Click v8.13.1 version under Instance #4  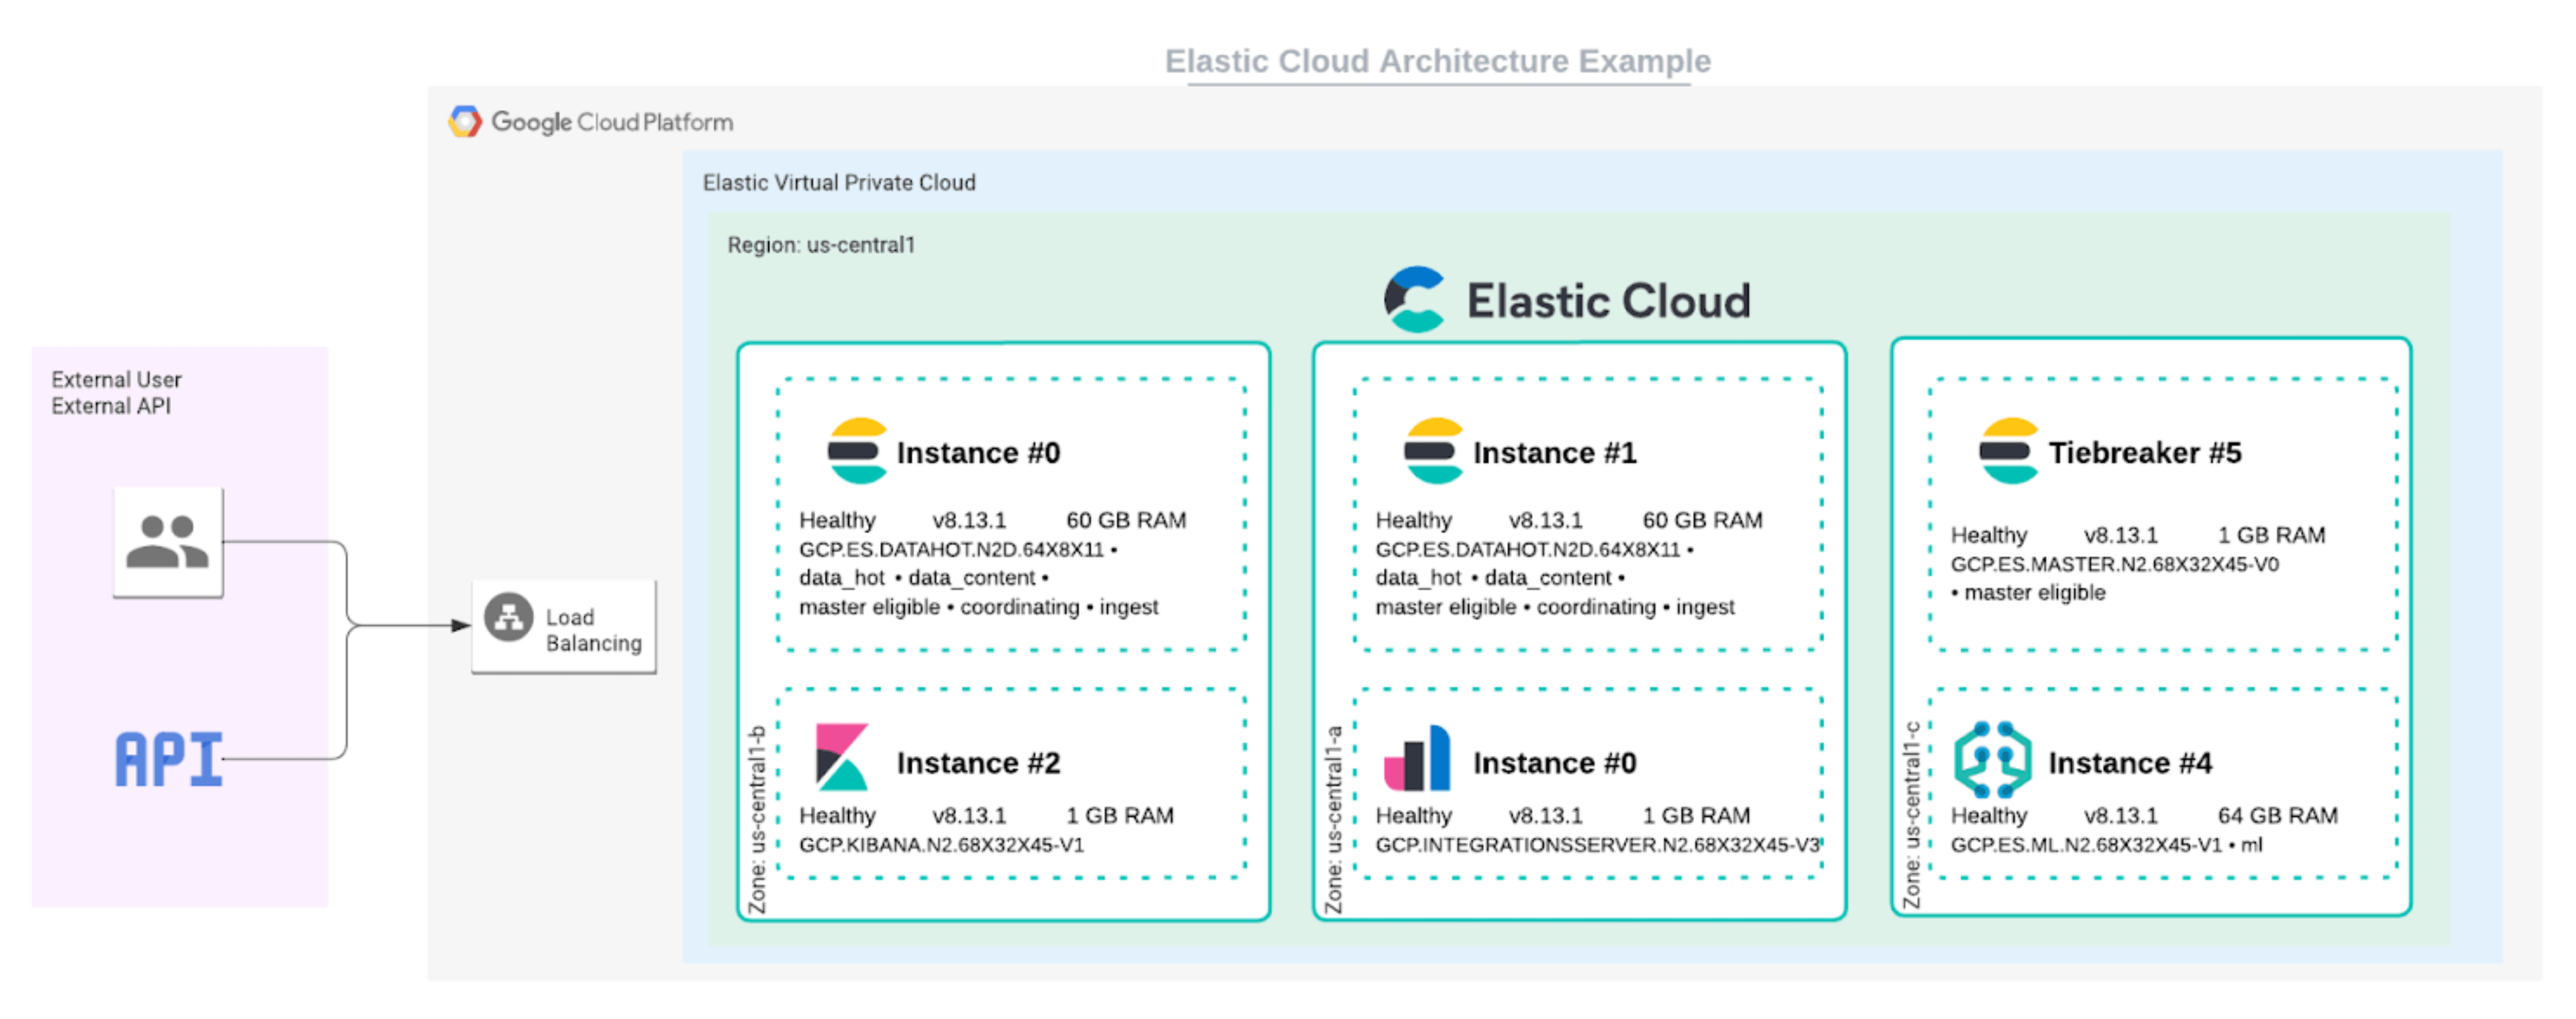(x=2120, y=815)
